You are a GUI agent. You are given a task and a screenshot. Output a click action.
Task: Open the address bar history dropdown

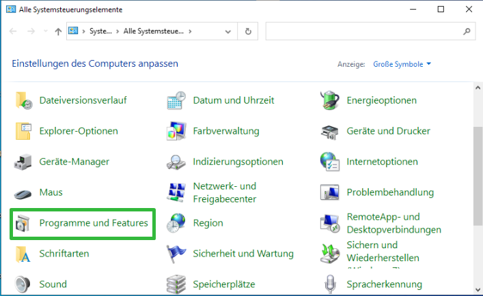tap(228, 31)
